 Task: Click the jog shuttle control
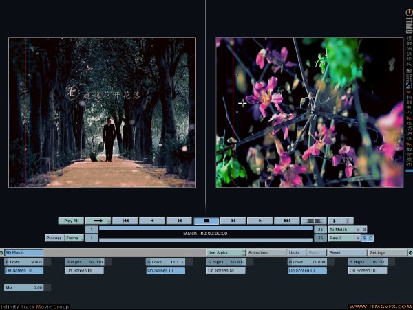click(x=314, y=221)
